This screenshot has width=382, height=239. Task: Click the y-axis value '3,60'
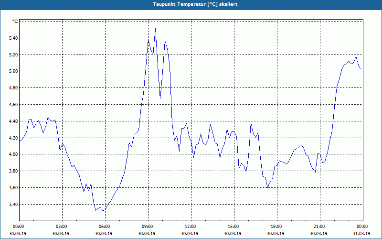point(14,187)
